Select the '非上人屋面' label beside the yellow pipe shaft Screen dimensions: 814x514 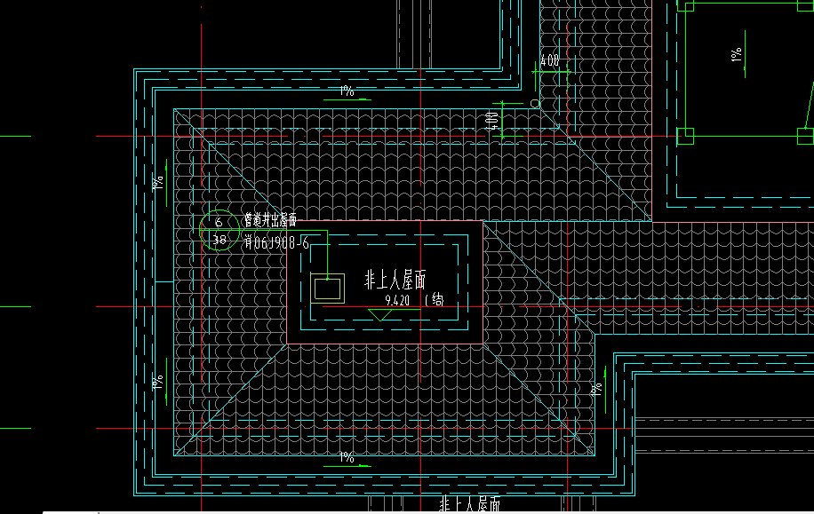click(395, 280)
